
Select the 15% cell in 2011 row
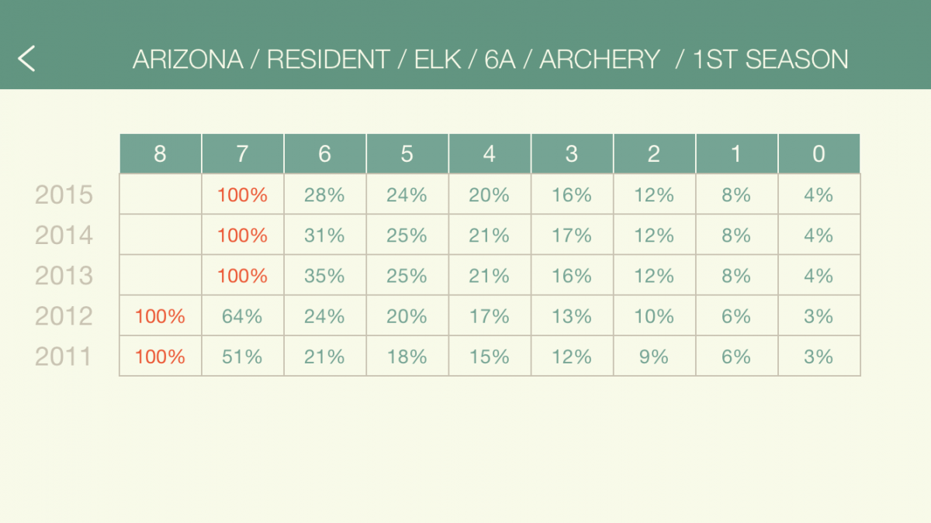[490, 356]
